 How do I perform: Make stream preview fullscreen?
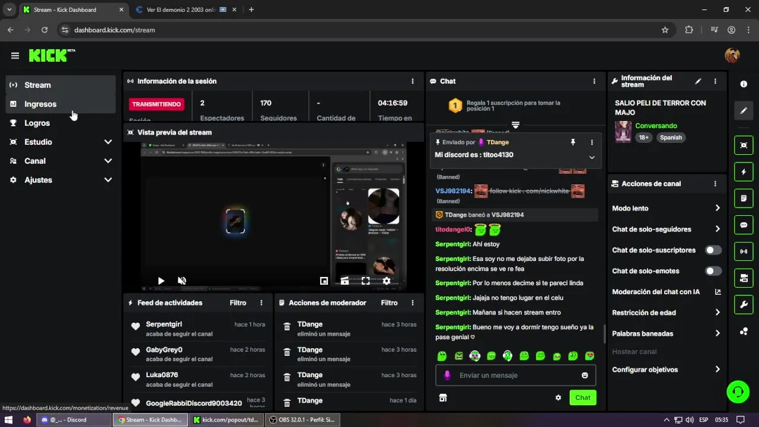tap(365, 281)
